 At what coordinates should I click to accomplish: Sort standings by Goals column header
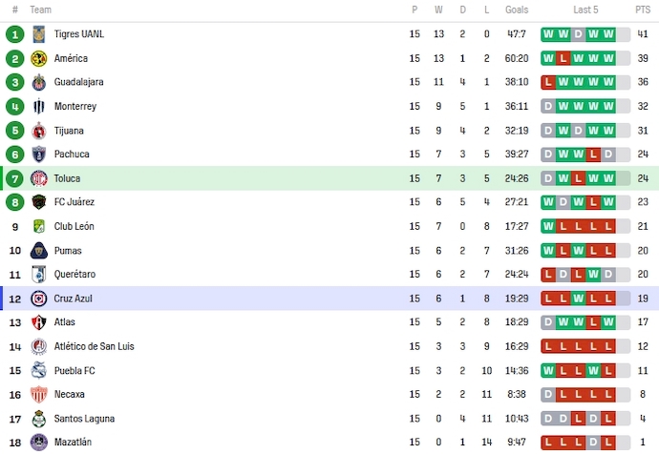[517, 10]
